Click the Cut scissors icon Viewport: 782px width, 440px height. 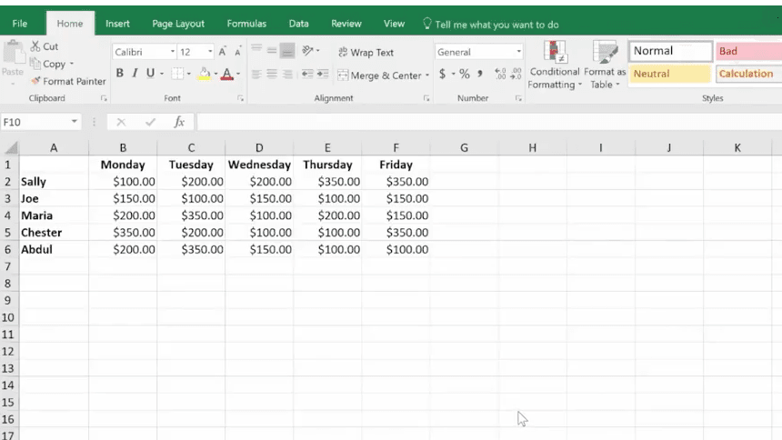point(35,47)
